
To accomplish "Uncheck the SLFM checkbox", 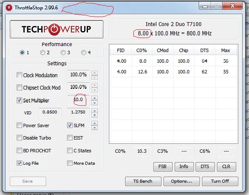I will 70,125.
